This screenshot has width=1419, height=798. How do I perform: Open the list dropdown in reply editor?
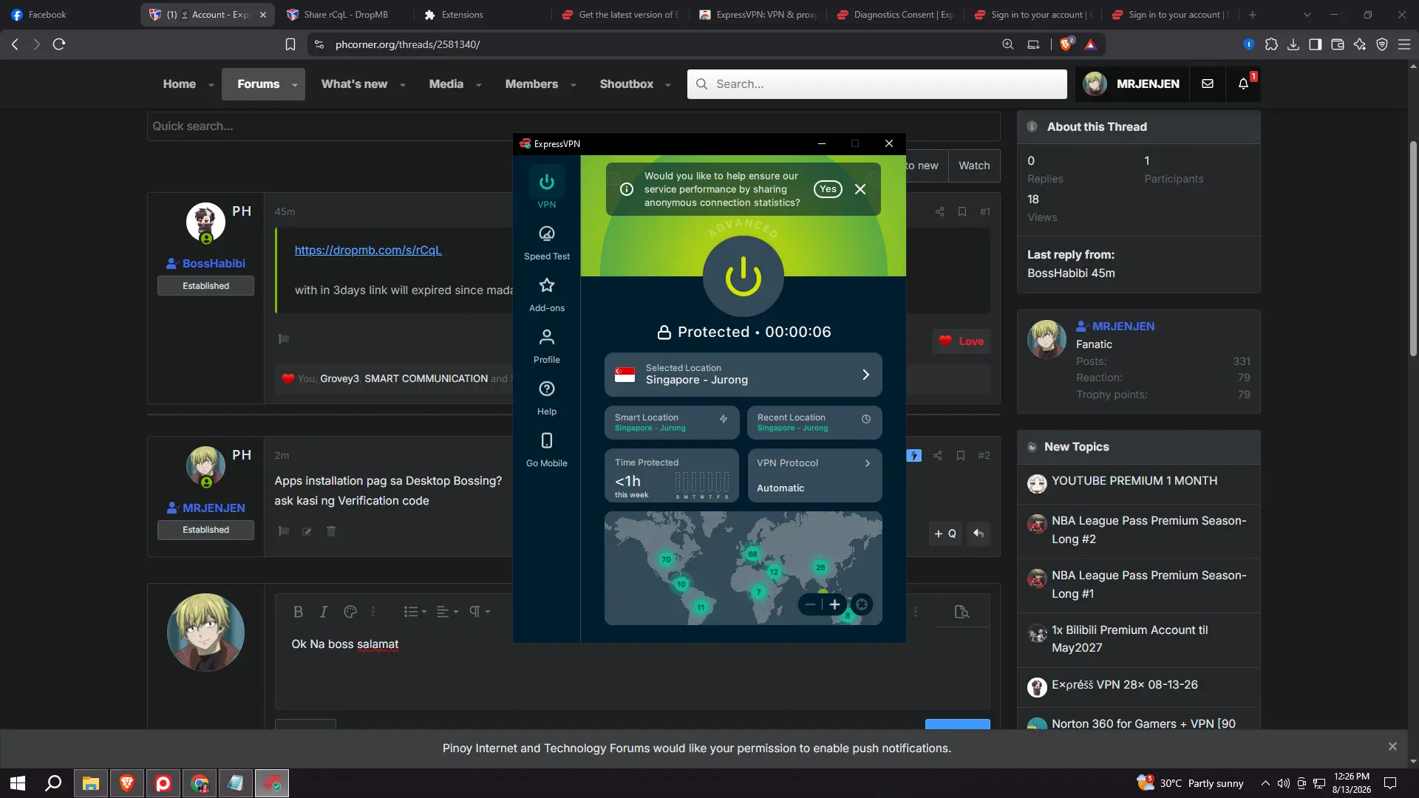coord(415,612)
